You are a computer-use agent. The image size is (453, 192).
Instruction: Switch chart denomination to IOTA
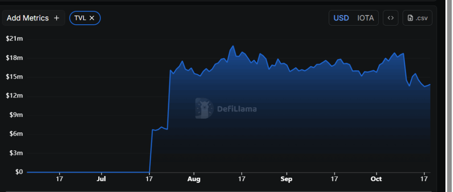(365, 18)
